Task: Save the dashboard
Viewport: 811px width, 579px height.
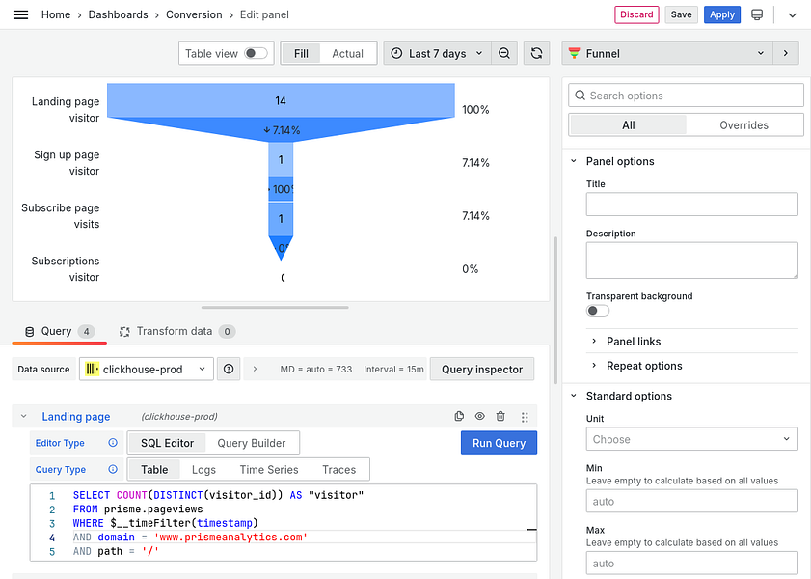Action: 681,14
